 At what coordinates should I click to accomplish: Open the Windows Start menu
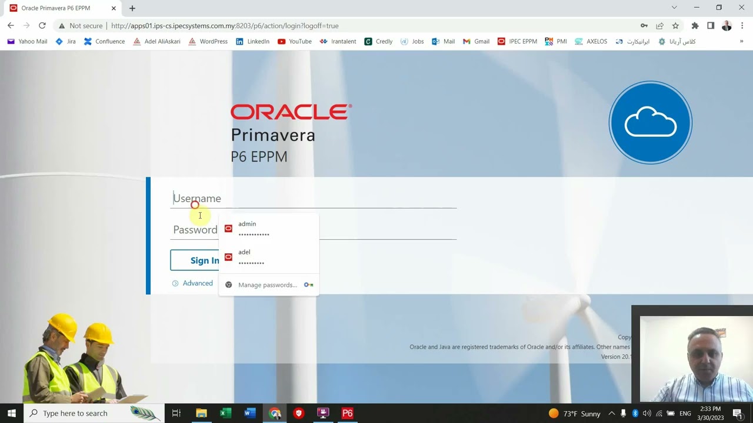pos(12,414)
